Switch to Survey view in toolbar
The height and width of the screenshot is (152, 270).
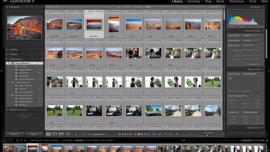67,134
